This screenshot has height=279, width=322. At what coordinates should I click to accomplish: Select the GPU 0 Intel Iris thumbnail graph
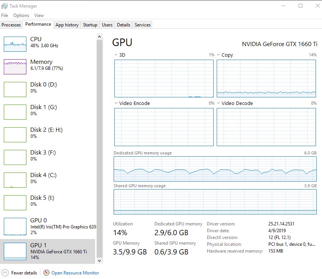(15, 227)
